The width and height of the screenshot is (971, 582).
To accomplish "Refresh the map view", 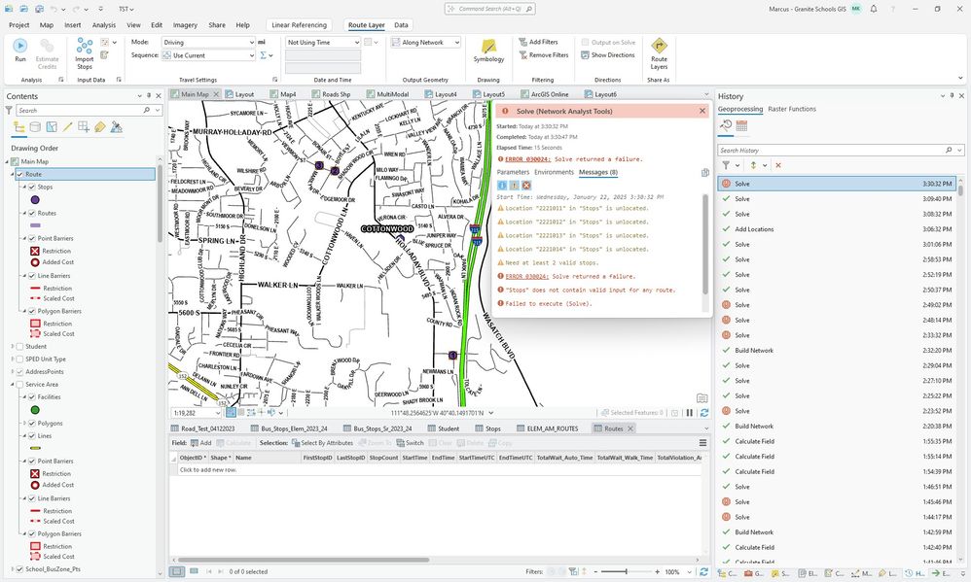I will click(704, 413).
